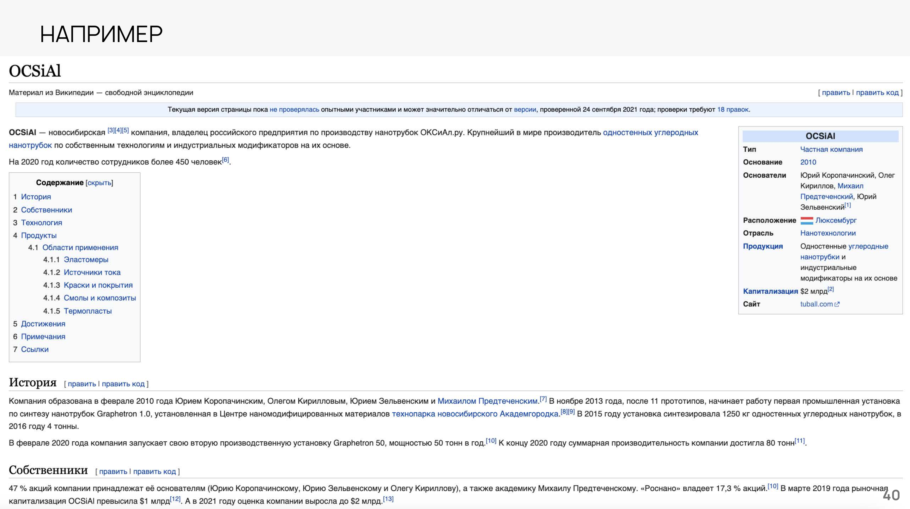Image resolution: width=910 pixels, height=509 pixels.
Task: Open the версии link in review notice
Action: pos(525,110)
